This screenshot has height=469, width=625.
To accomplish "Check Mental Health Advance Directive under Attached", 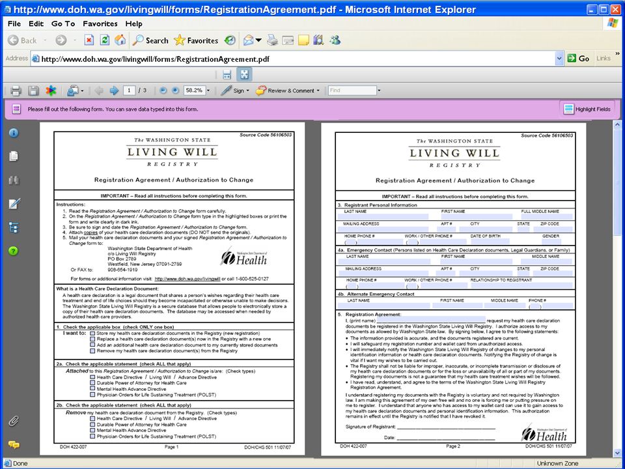I will click(x=92, y=389).
